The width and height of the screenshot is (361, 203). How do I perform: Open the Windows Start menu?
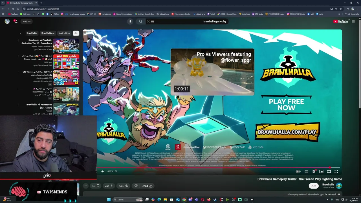click(109, 200)
